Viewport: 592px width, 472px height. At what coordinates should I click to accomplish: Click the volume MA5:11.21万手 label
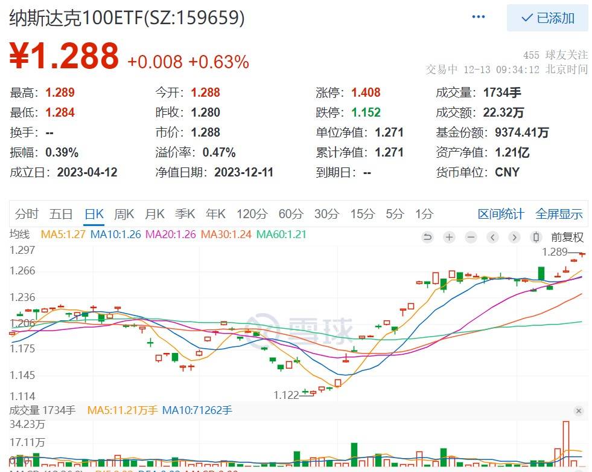[123, 410]
